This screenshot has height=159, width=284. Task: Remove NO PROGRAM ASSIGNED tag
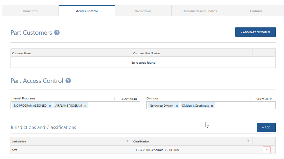50,106
